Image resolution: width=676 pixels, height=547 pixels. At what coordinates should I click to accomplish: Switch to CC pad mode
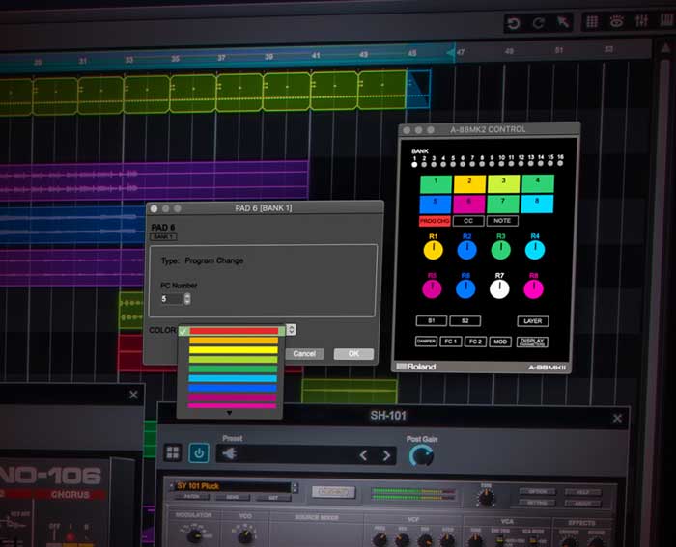click(468, 221)
